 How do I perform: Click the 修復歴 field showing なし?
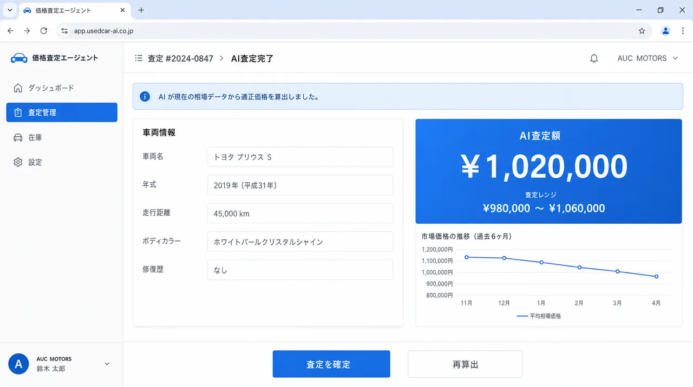(x=300, y=270)
